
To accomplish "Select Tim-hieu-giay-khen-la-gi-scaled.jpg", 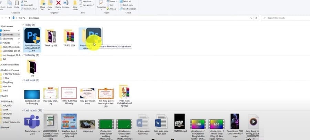I will pyautogui.click(x=106, y=98).
